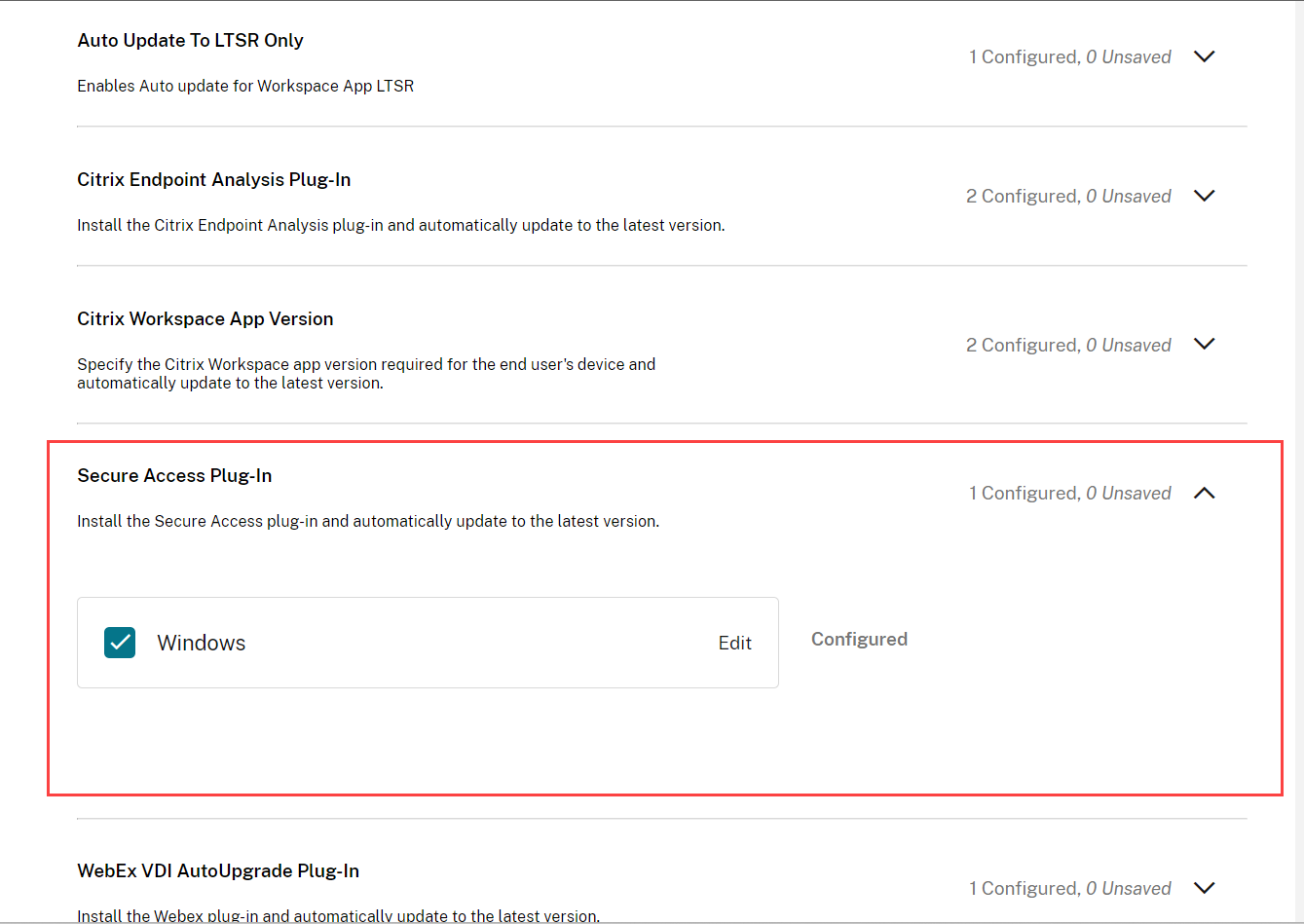1304x924 pixels.
Task: Click the Secure Access plug-in description text
Action: click(x=368, y=522)
